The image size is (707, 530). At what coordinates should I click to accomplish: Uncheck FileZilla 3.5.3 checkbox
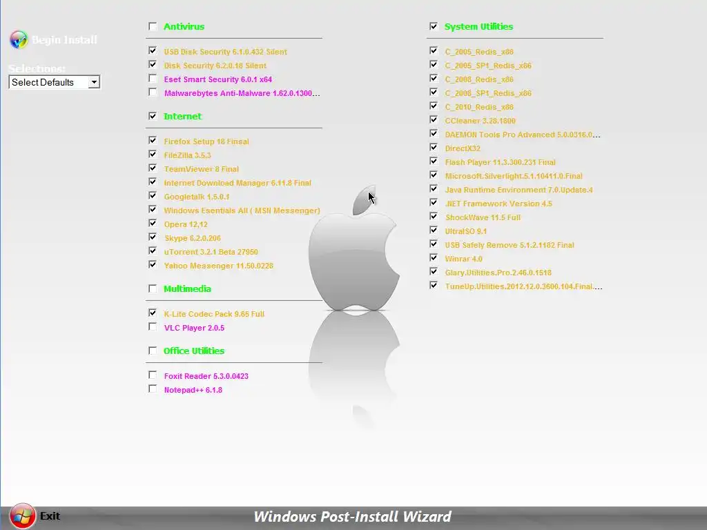pos(153,154)
